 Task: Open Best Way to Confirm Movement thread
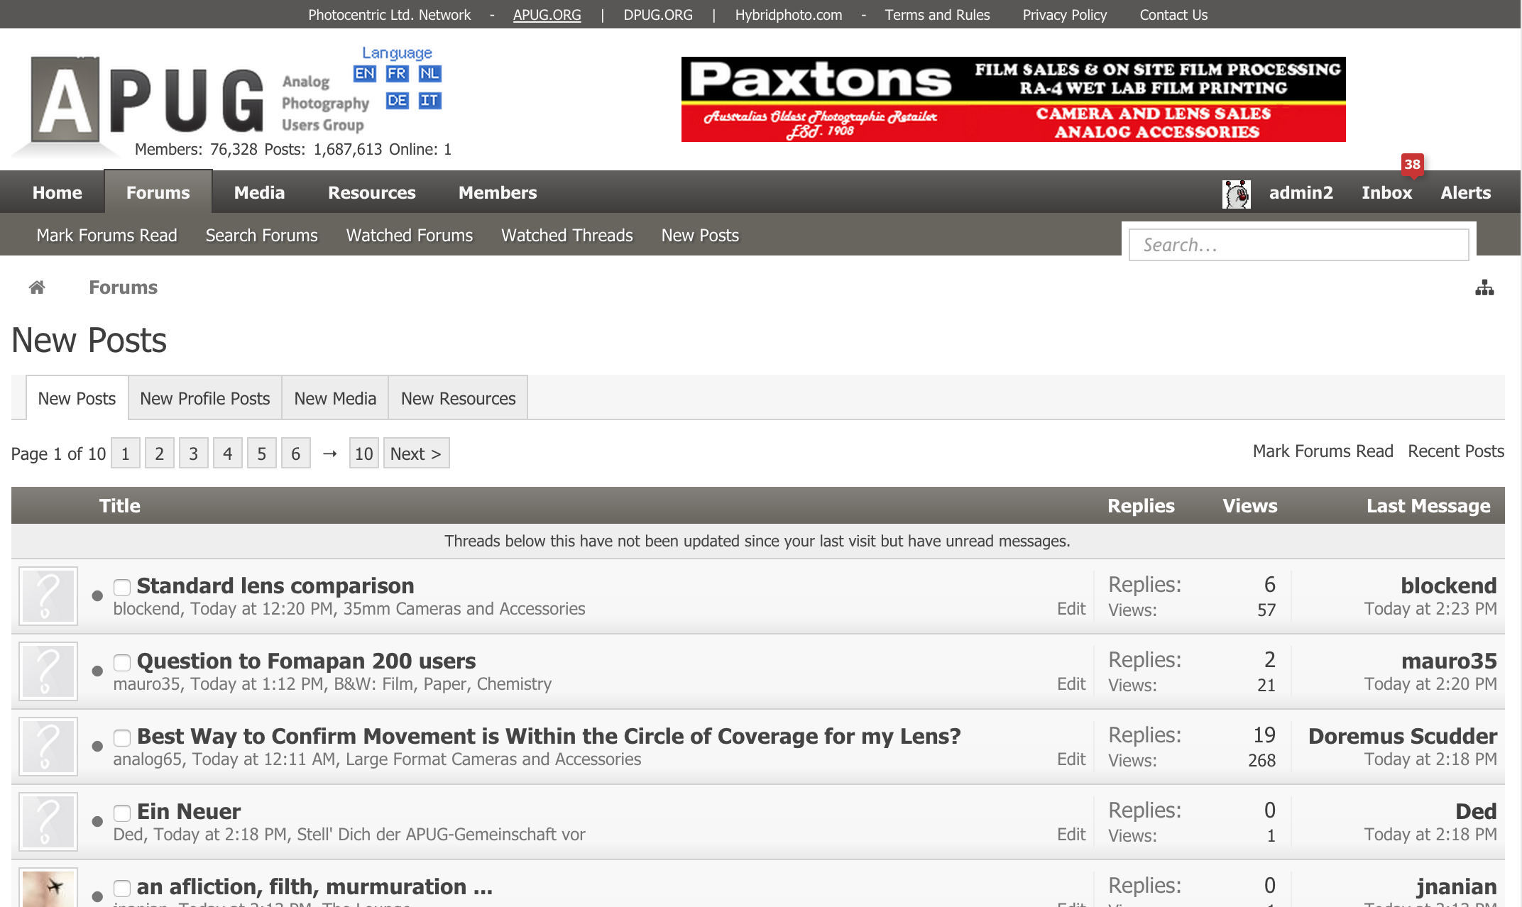(548, 737)
